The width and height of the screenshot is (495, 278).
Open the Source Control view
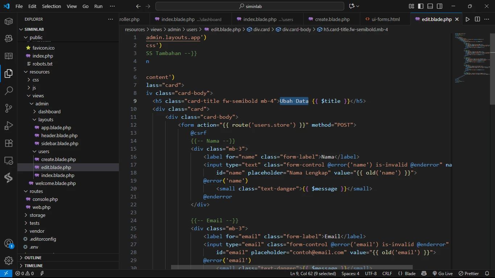9,108
